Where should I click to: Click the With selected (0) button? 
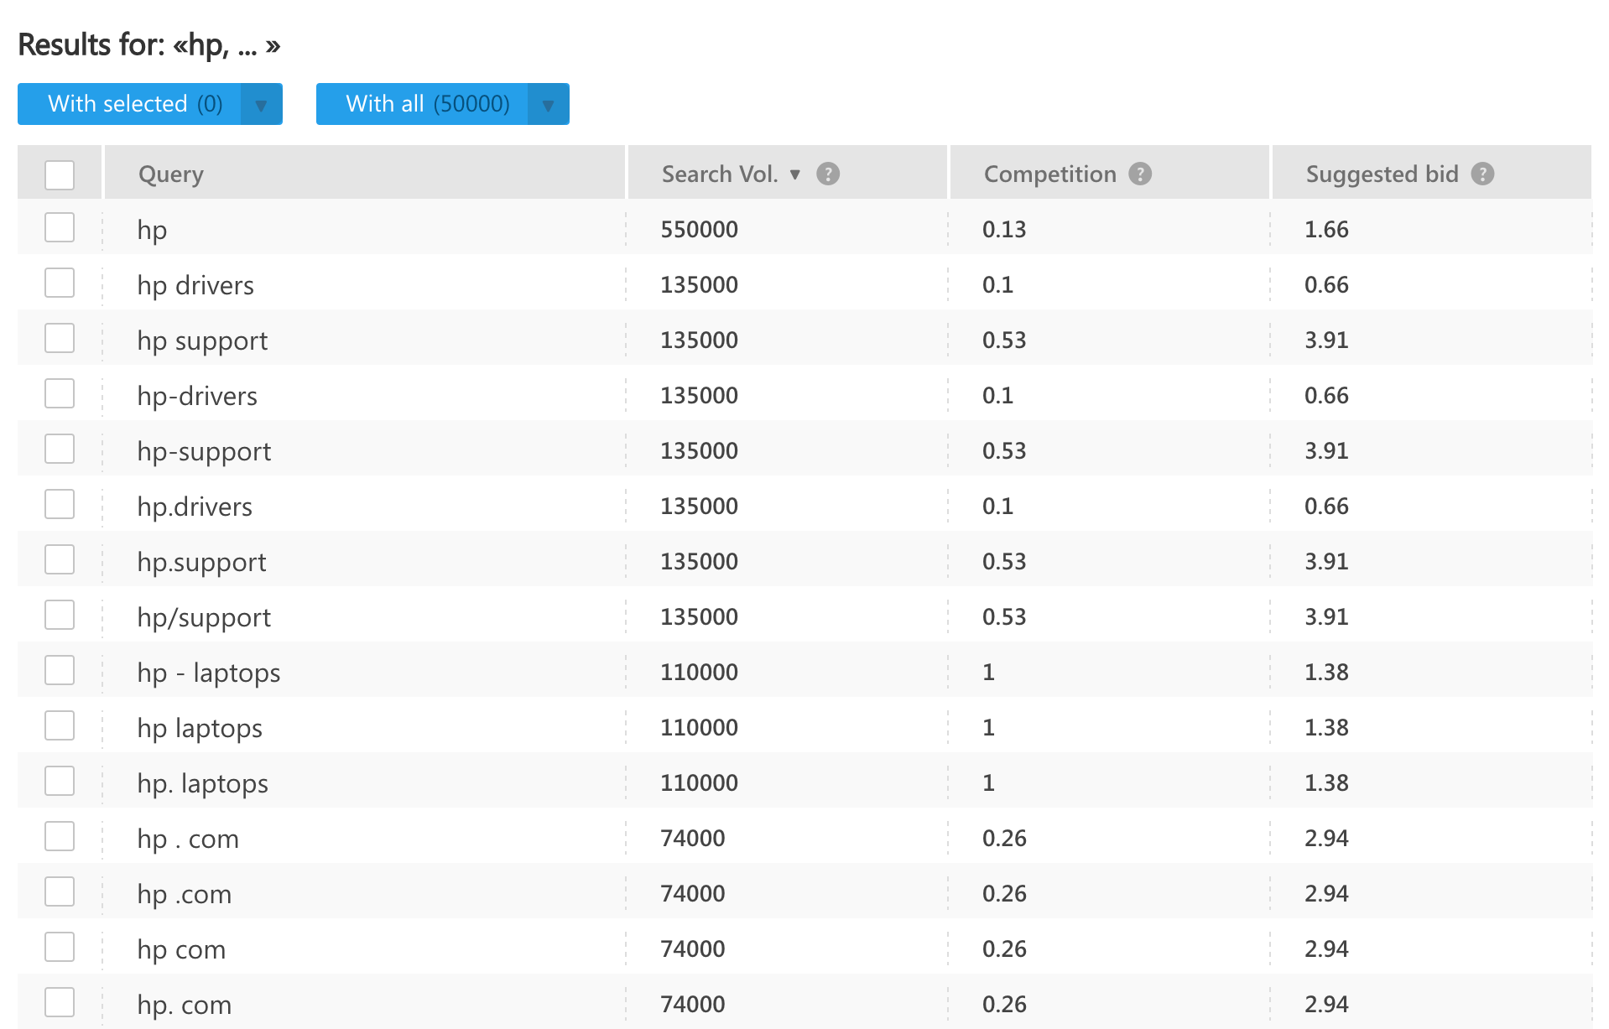[129, 104]
